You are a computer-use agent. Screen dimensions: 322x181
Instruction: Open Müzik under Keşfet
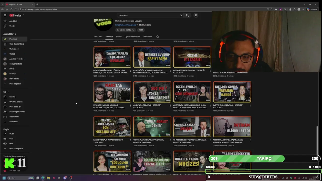click(15, 134)
